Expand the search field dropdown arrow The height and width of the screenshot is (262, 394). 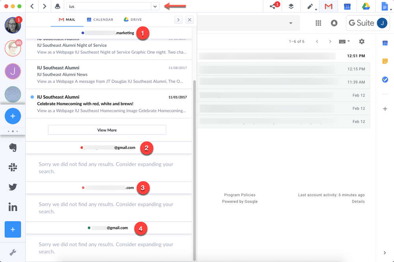click(x=155, y=6)
